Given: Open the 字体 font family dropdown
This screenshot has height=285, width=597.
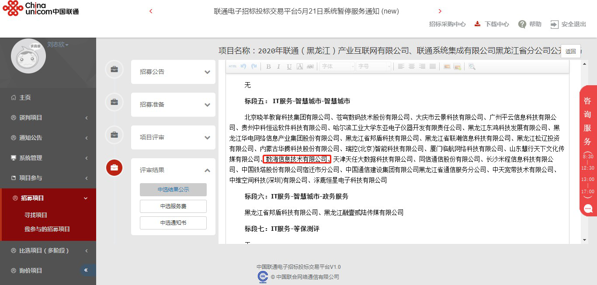Looking at the screenshot, I should pyautogui.click(x=337, y=66).
